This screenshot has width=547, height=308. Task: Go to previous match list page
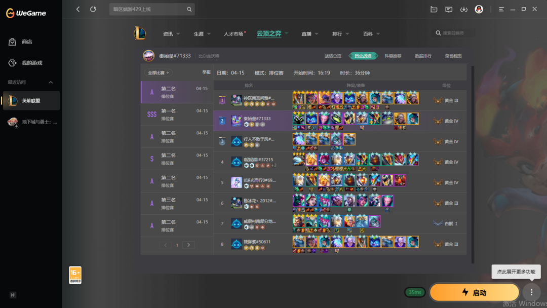[165, 245]
